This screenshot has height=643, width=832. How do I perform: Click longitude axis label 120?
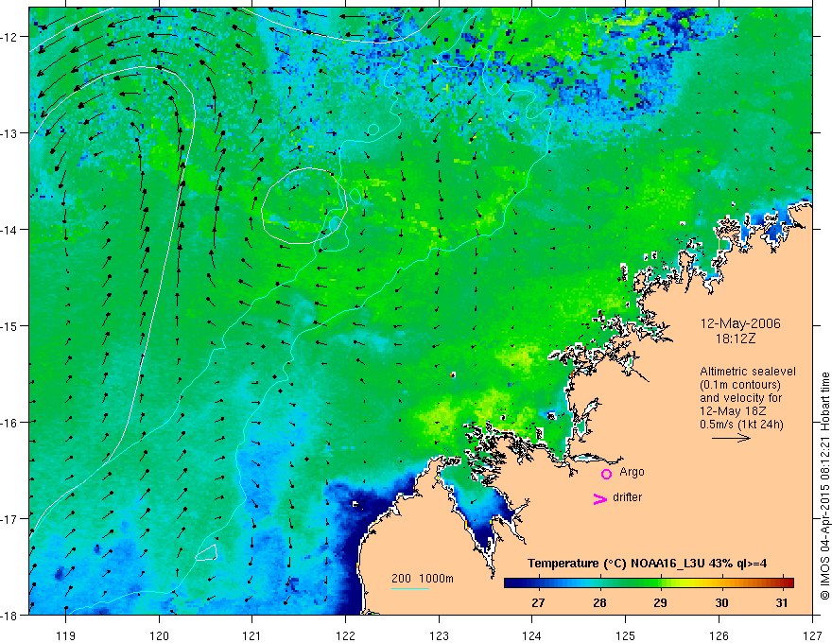pos(159,635)
